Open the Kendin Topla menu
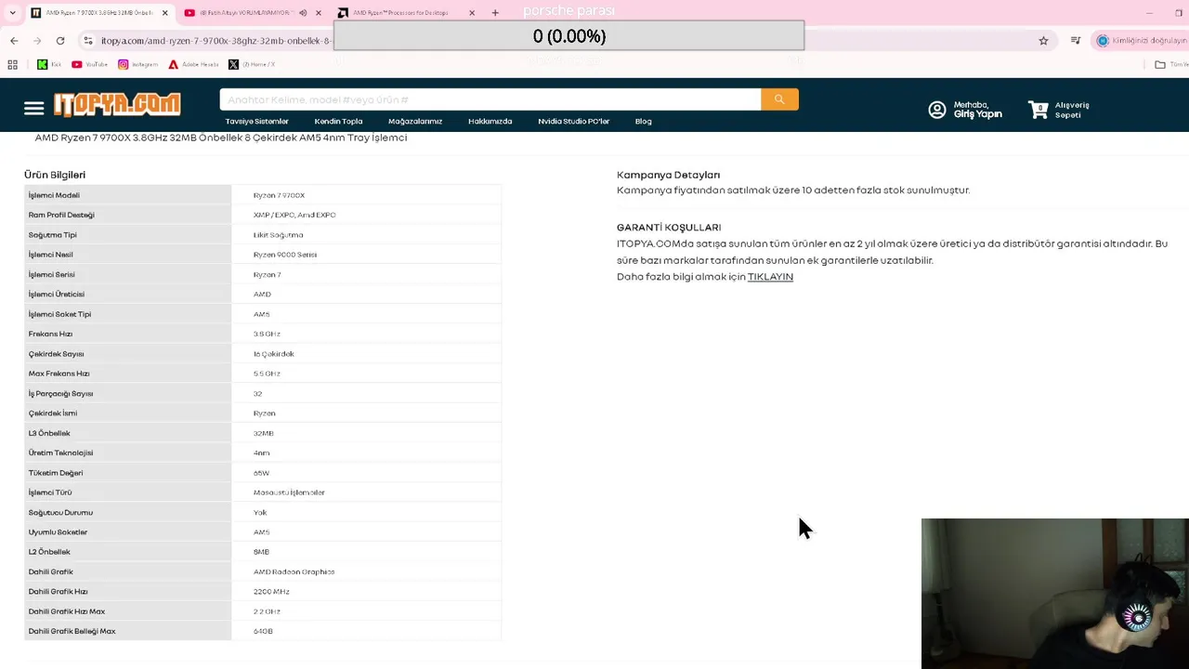 [x=338, y=121]
